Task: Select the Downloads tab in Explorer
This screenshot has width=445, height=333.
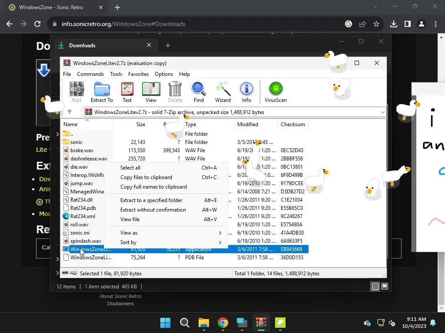Action: (105, 45)
